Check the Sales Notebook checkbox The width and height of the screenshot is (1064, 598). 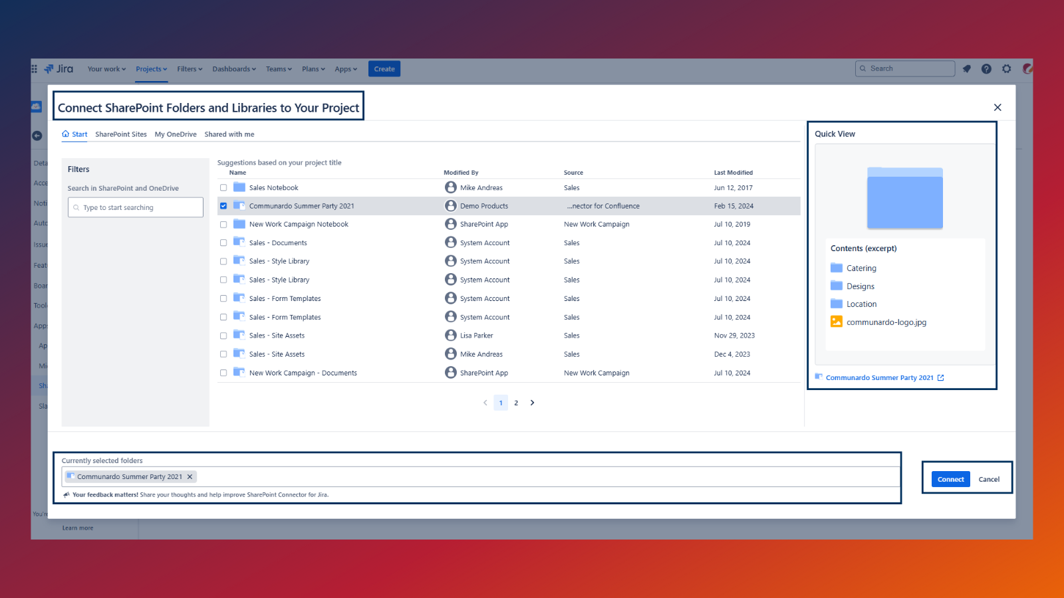pos(223,187)
